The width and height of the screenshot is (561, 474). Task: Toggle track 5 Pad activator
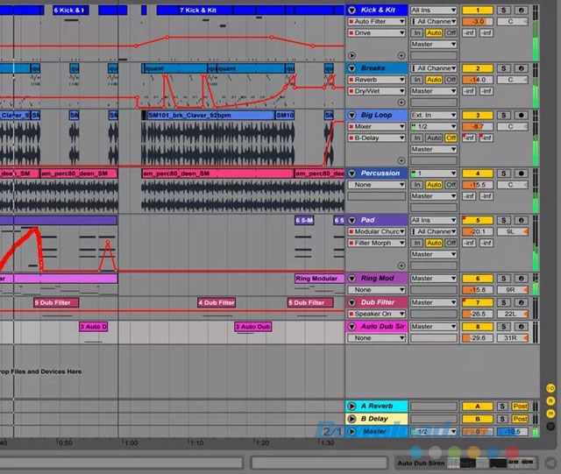click(478, 220)
